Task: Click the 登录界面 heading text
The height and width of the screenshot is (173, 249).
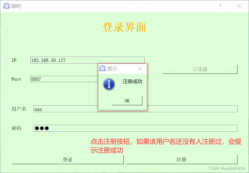Action: (x=124, y=27)
